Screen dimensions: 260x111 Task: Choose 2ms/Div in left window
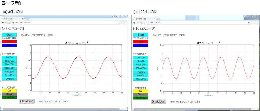(9, 75)
